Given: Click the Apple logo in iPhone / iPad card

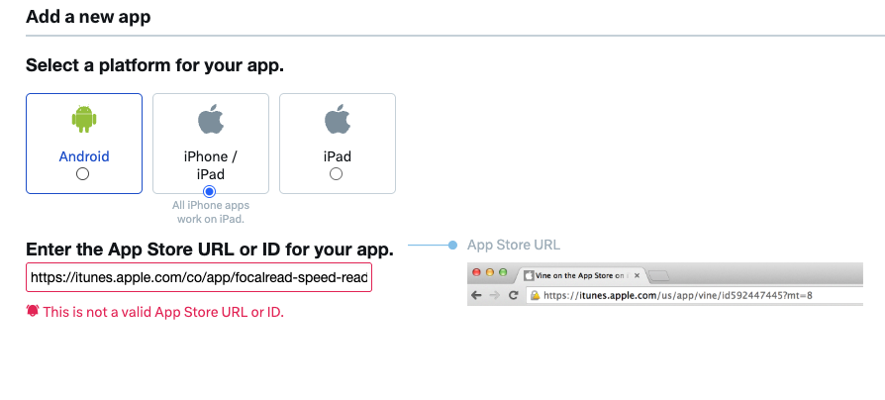Looking at the screenshot, I should click(211, 119).
